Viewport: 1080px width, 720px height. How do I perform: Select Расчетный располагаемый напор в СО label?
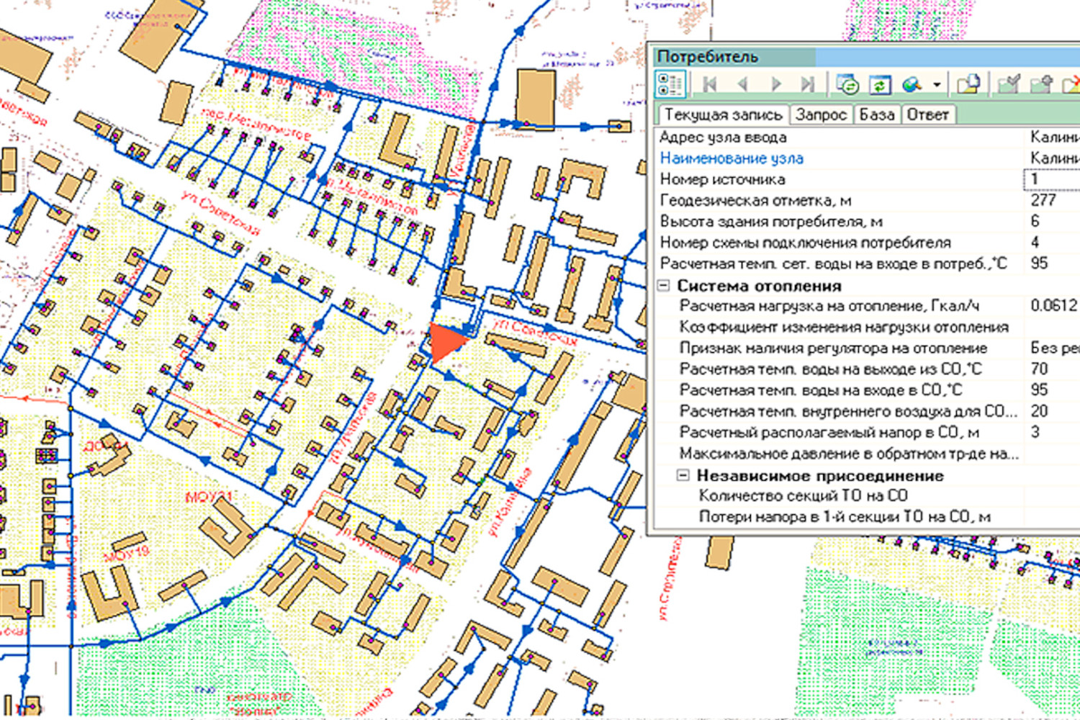(x=829, y=433)
